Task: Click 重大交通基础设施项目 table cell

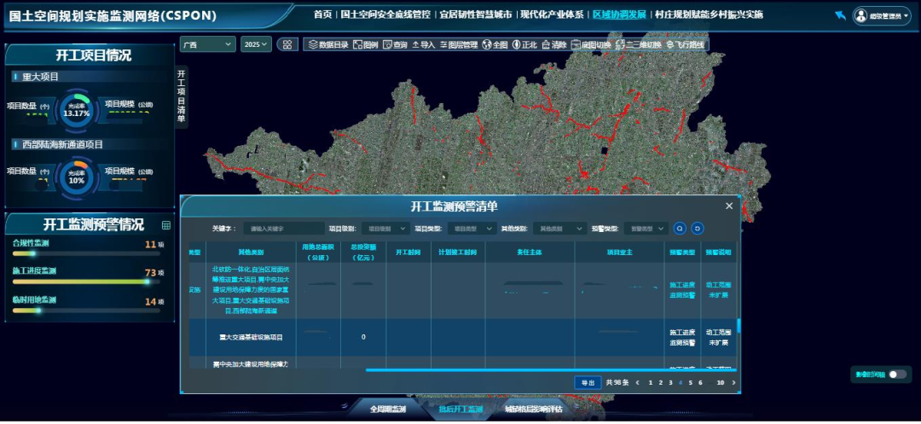Action: coord(251,337)
